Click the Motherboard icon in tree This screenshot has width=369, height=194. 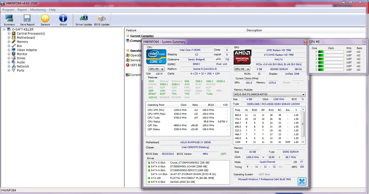pyautogui.click(x=14, y=37)
